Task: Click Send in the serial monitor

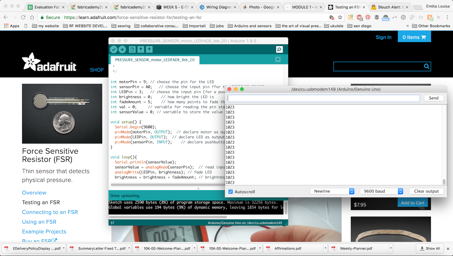Action: point(434,98)
